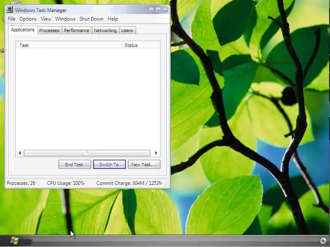Minimize the Task Manager window
This screenshot has height=247, width=330.
click(x=151, y=9)
